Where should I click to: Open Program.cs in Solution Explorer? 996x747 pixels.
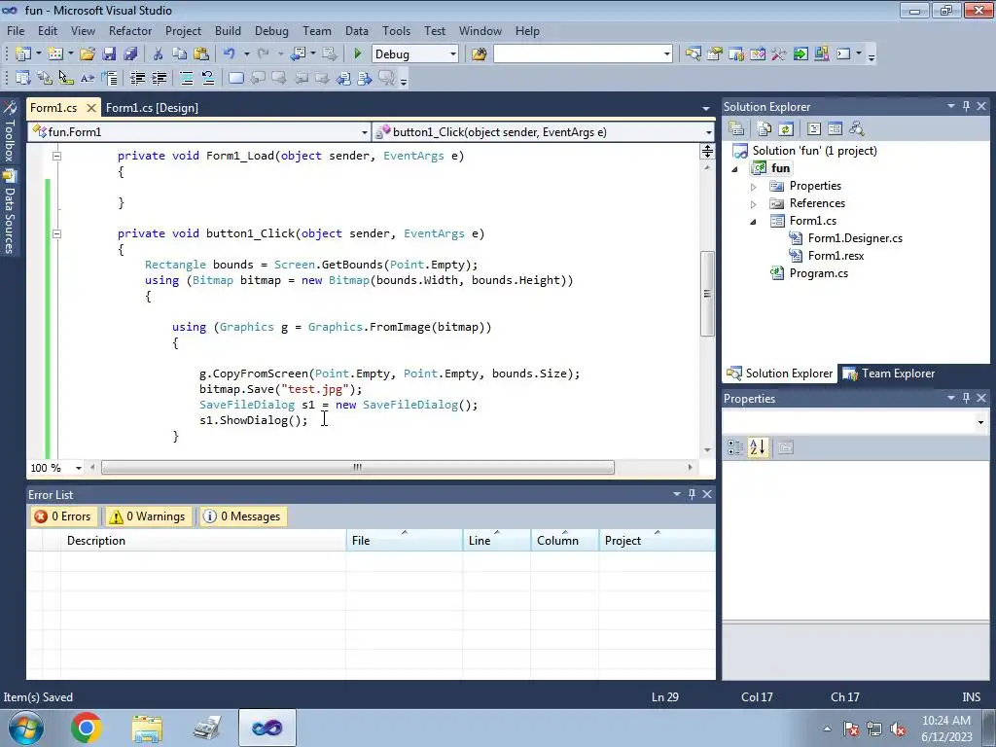tap(818, 273)
